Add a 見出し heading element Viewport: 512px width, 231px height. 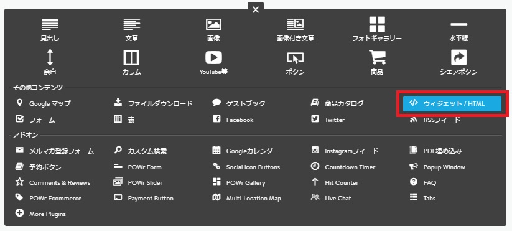[50, 30]
